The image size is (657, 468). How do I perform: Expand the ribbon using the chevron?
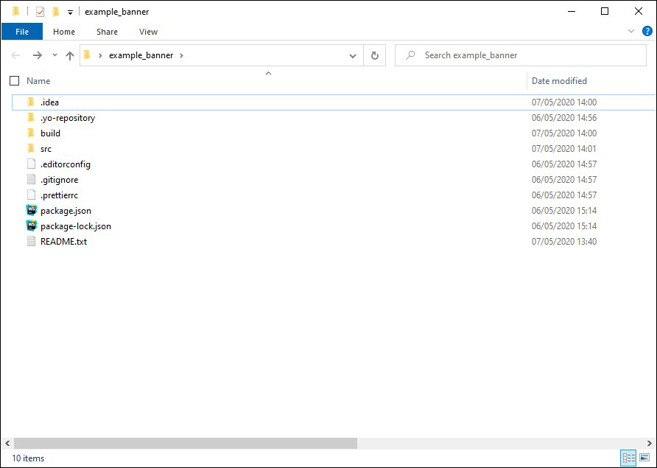pyautogui.click(x=631, y=32)
